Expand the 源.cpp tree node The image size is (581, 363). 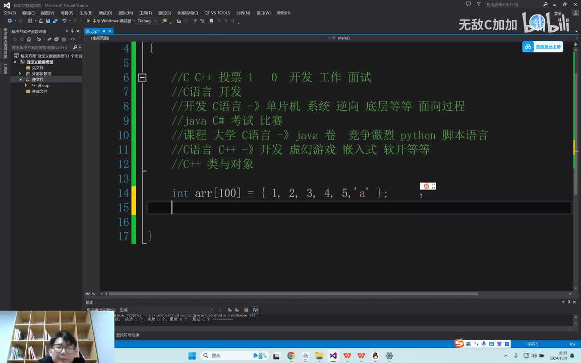(26, 85)
